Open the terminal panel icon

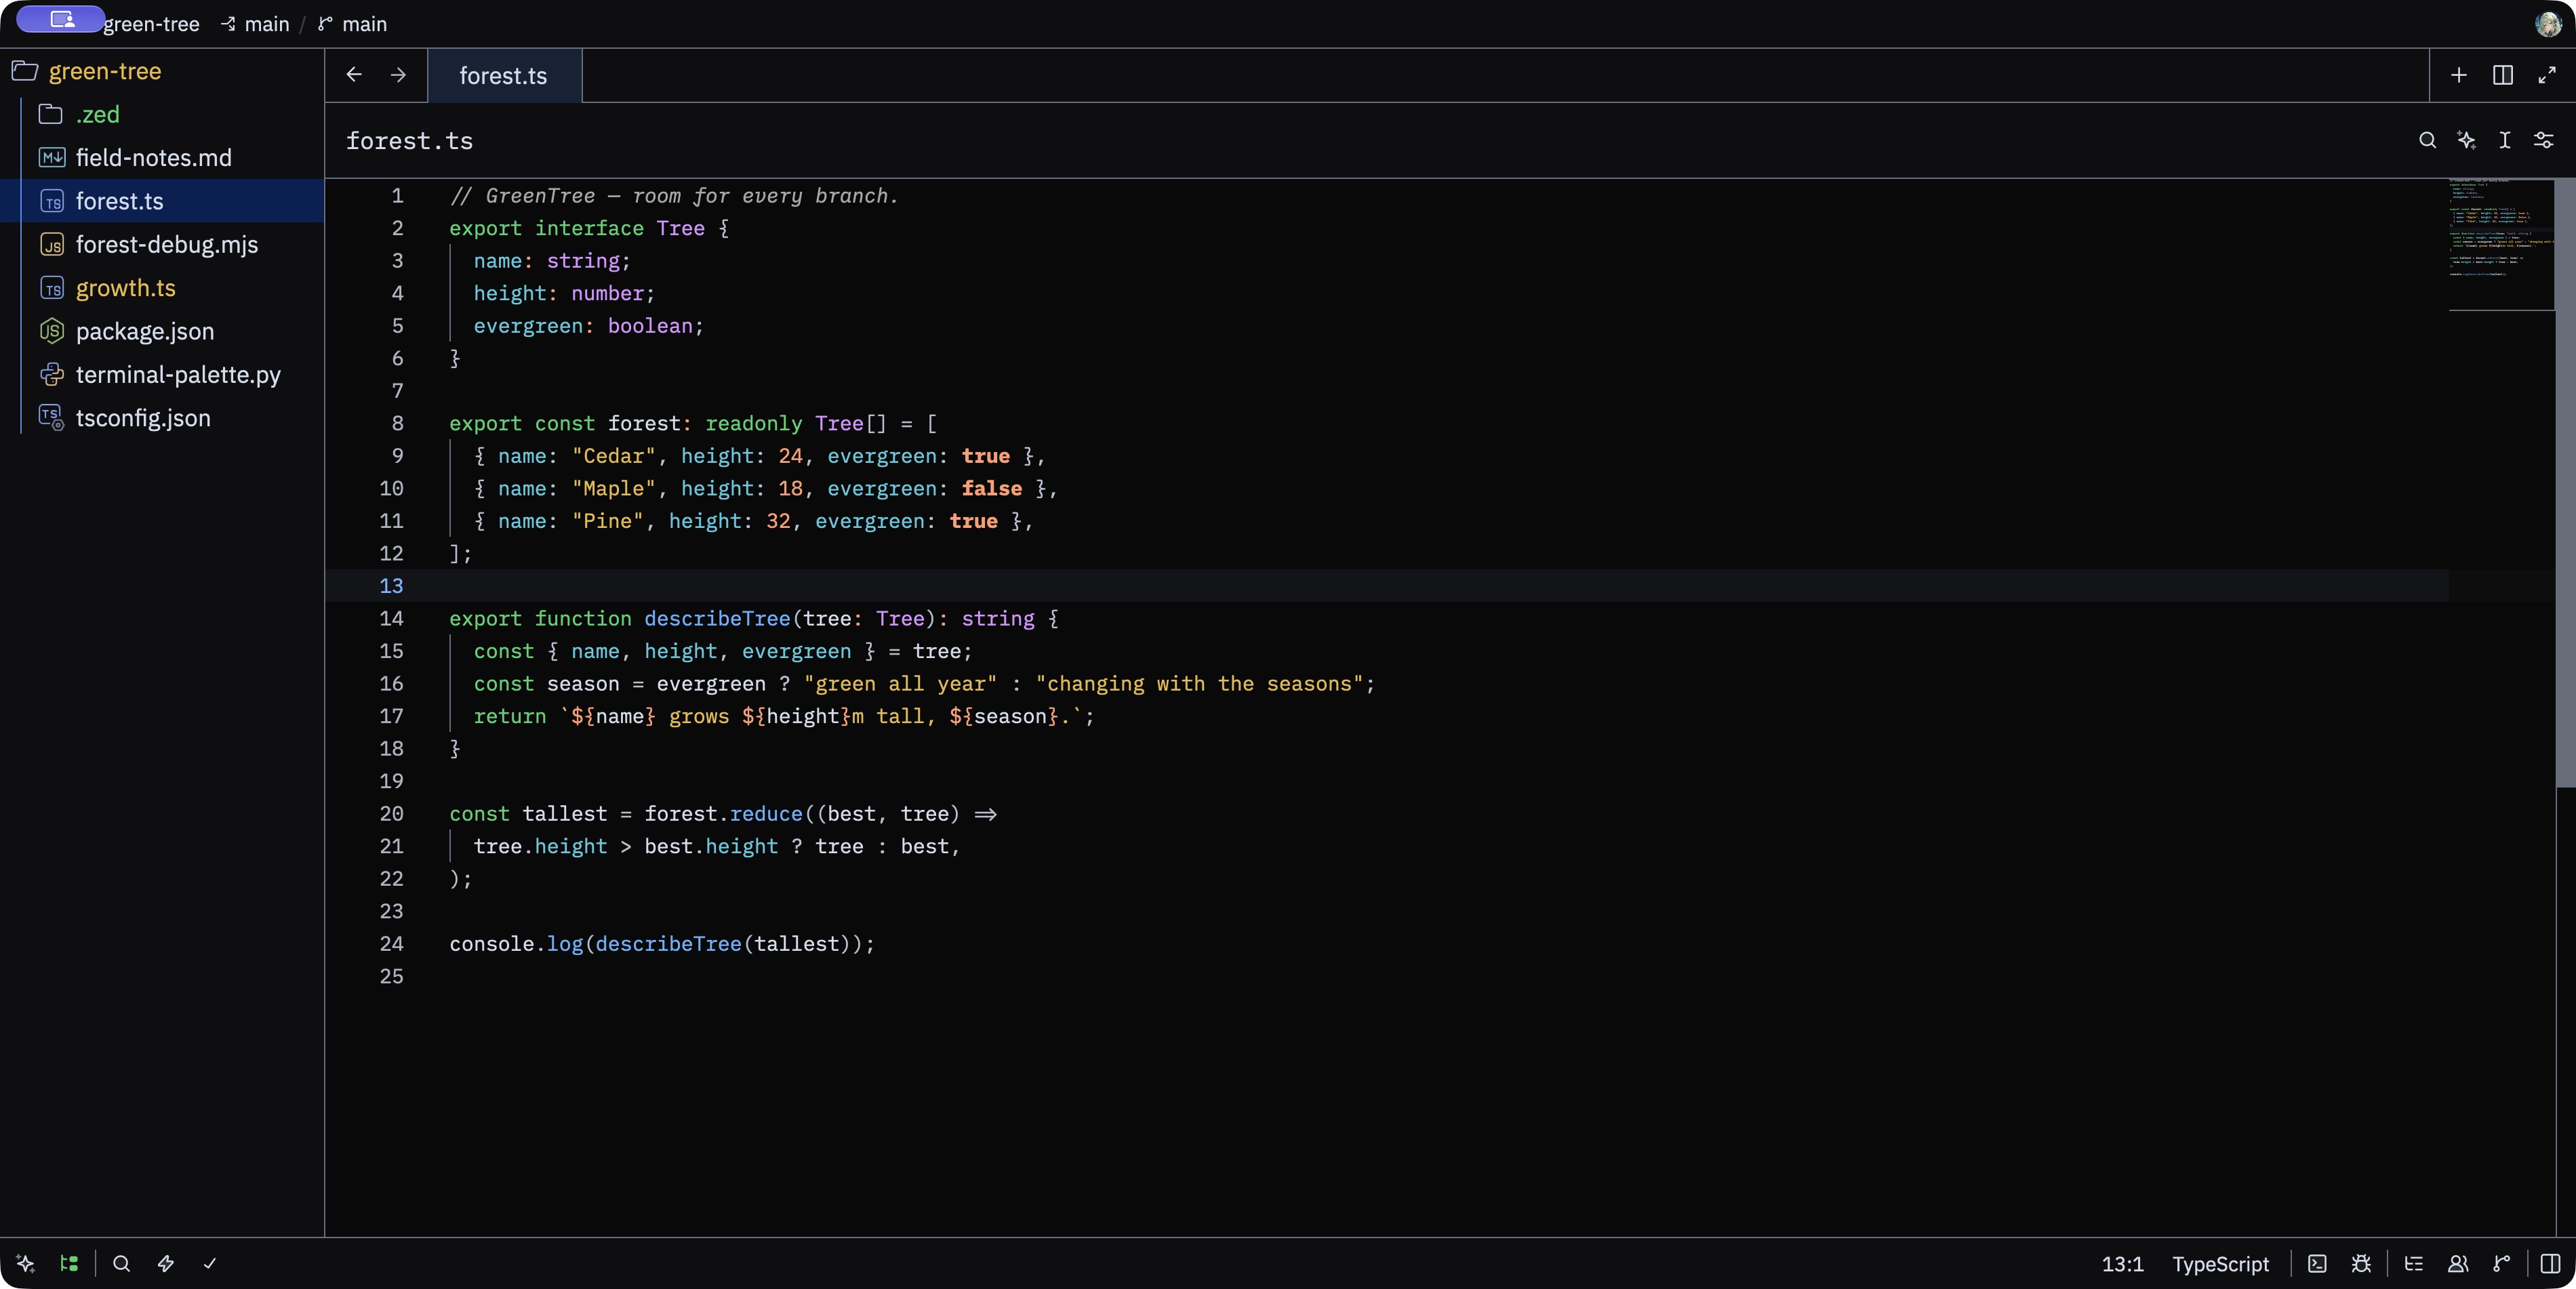[2317, 1263]
